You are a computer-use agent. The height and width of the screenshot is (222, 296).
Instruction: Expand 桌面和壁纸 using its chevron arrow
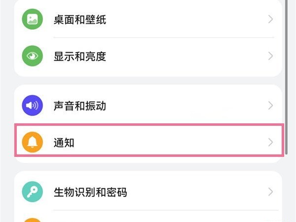pos(270,20)
